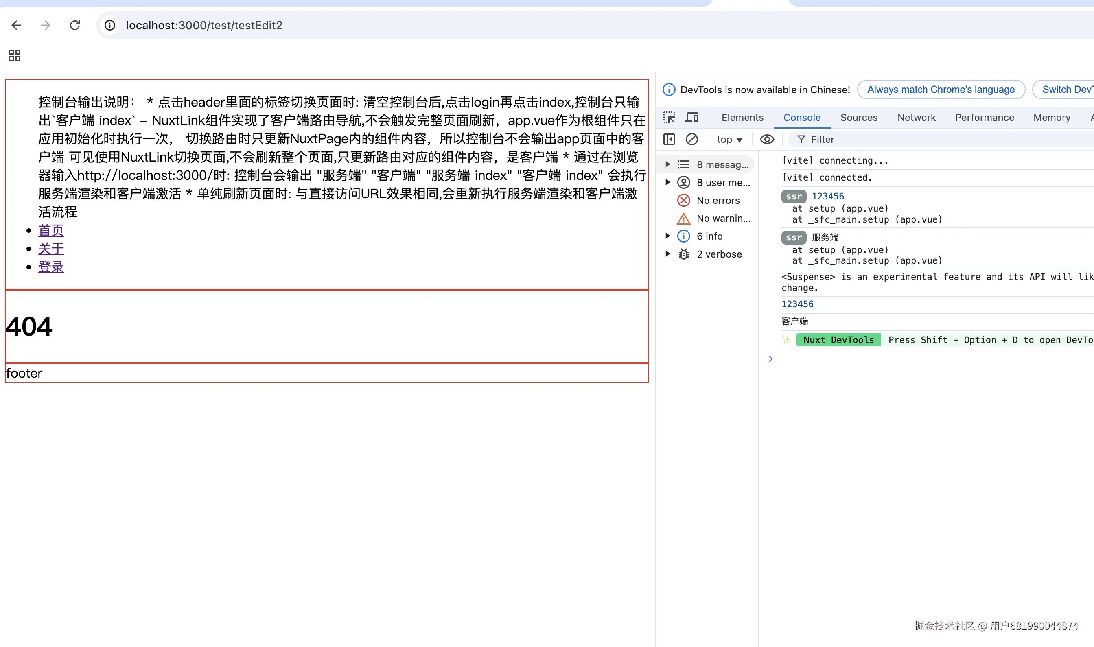The image size is (1094, 647).
Task: Reload the page with refresh icon
Action: pyautogui.click(x=75, y=25)
